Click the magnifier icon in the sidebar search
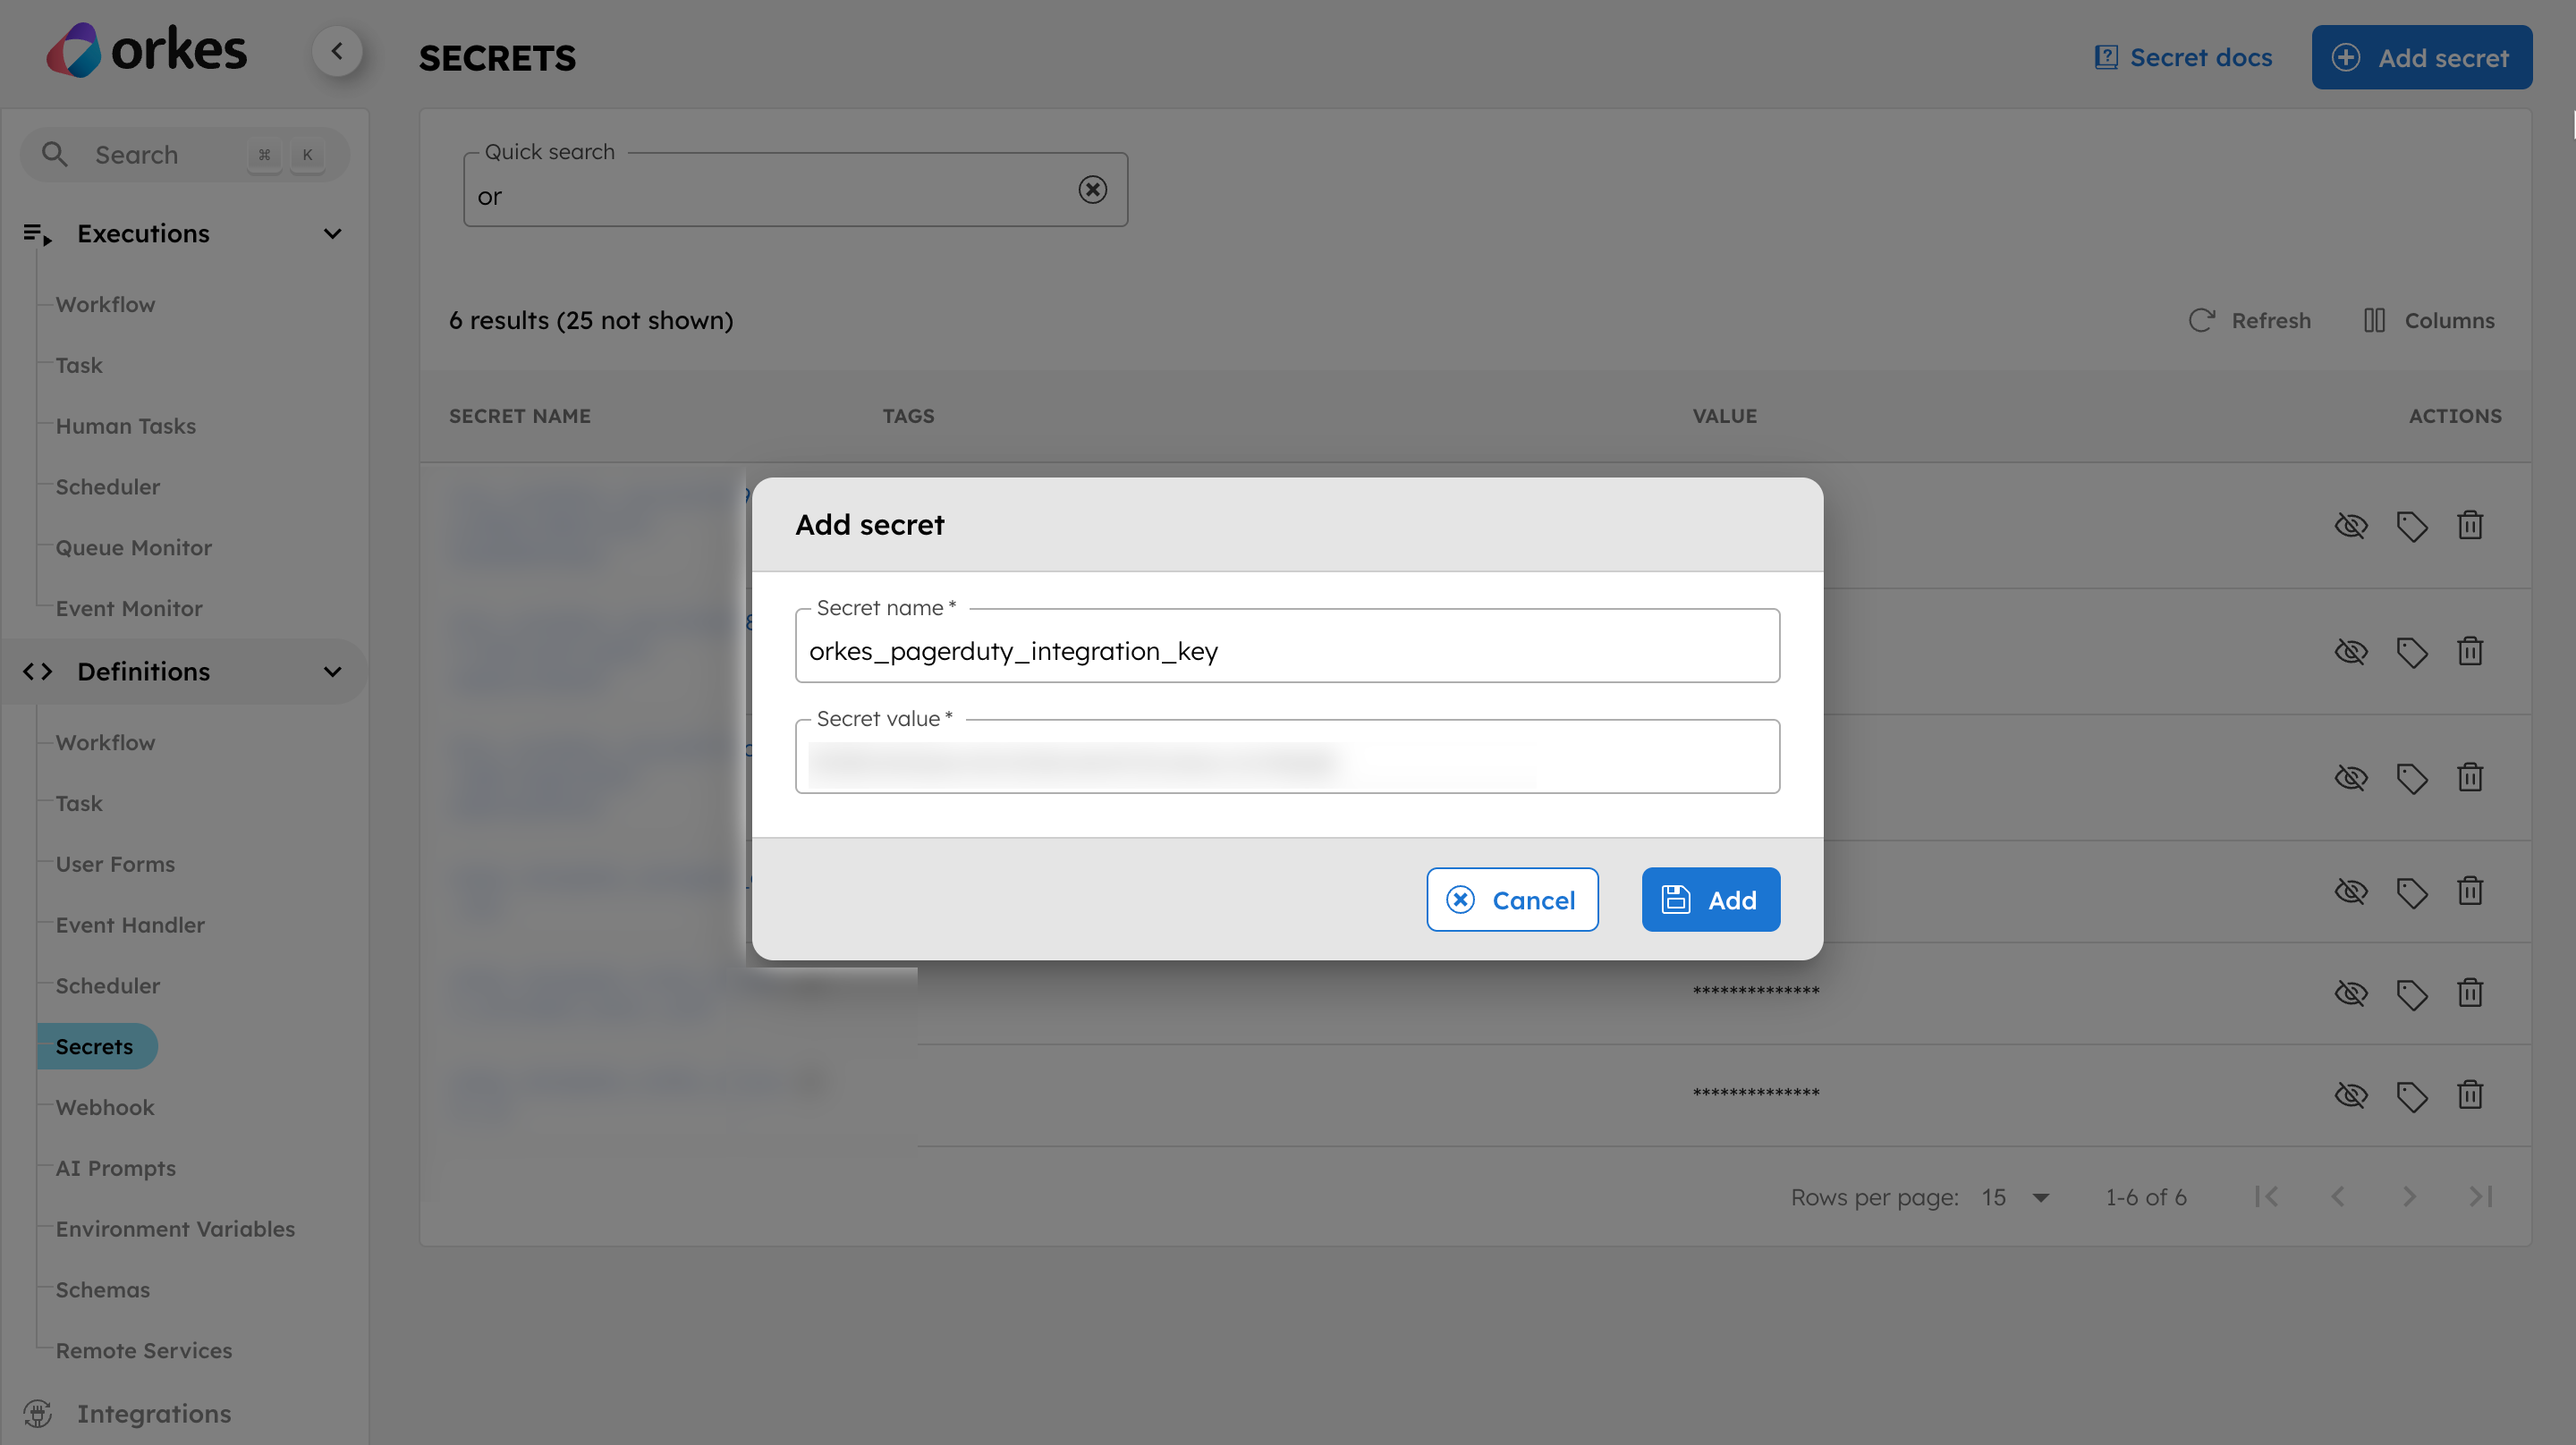 pyautogui.click(x=55, y=154)
